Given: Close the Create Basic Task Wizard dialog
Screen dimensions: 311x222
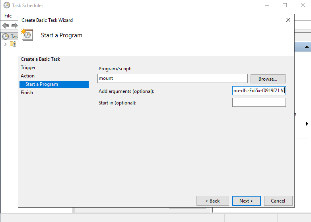Looking at the screenshot, I should point(288,20).
